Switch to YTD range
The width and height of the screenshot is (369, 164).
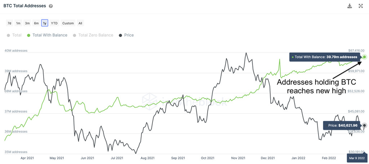(54, 23)
